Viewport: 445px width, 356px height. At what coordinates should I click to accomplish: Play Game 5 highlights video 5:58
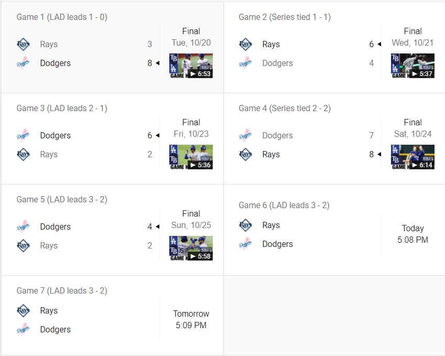point(191,249)
